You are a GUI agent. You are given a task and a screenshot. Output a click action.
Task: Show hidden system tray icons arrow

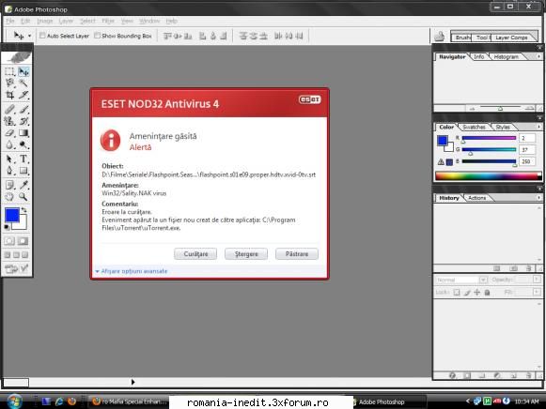click(x=468, y=401)
